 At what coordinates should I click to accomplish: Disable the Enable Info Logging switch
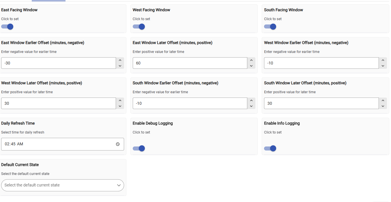[270, 148]
